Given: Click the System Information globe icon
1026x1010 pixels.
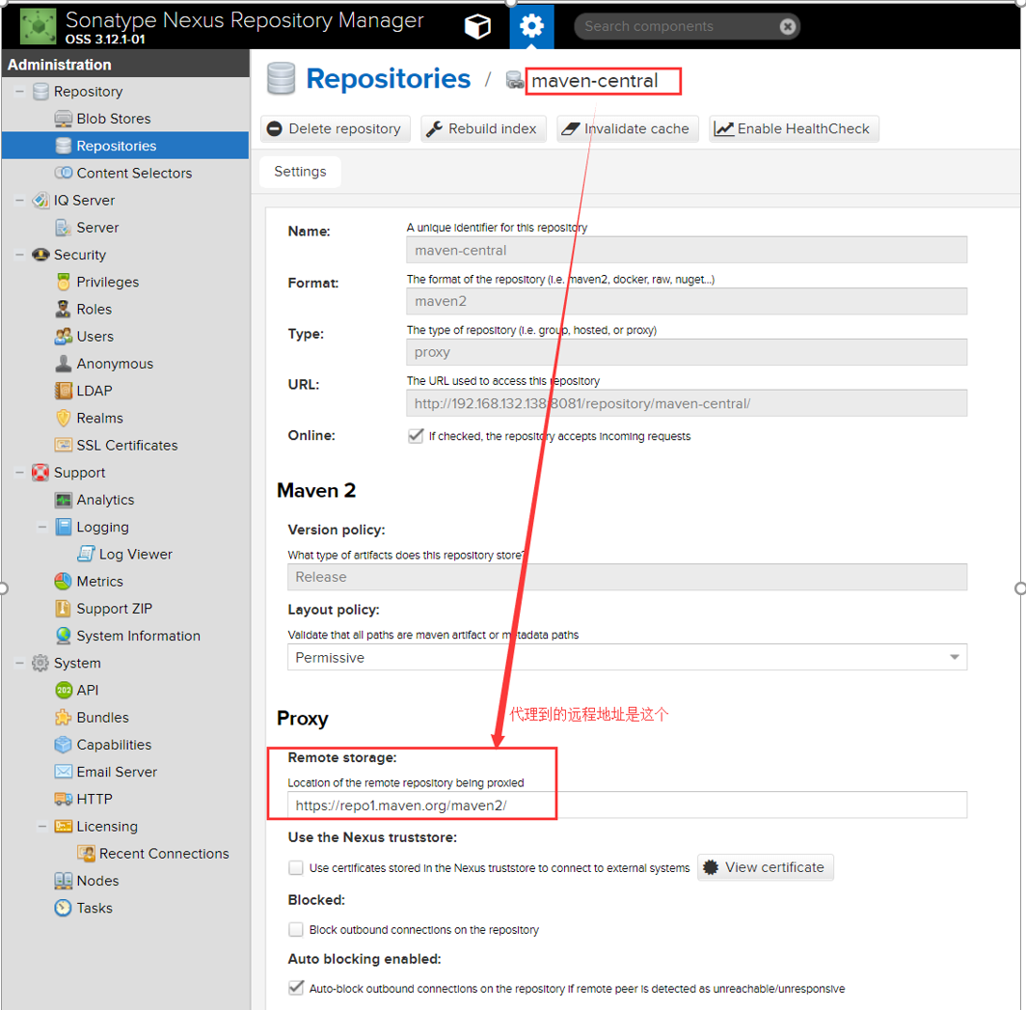Looking at the screenshot, I should pos(64,636).
